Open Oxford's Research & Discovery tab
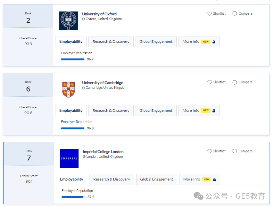Viewport: 274px width, 207px height. click(111, 42)
